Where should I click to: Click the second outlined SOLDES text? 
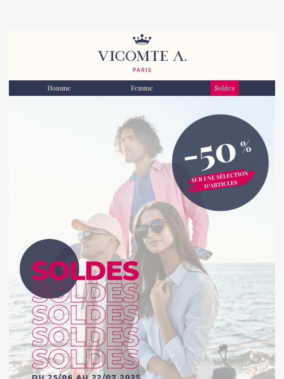(x=86, y=314)
